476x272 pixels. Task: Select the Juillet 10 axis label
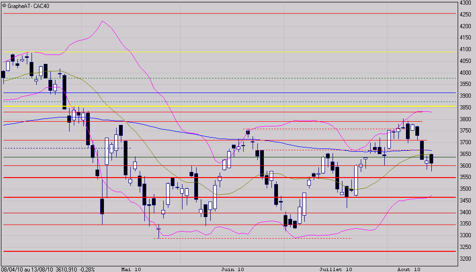click(336, 269)
